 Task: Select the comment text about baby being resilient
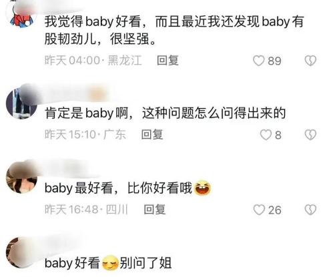click(174, 31)
